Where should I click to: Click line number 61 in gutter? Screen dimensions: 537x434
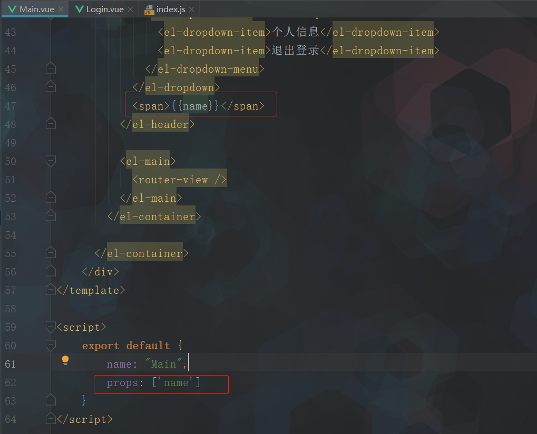click(11, 364)
